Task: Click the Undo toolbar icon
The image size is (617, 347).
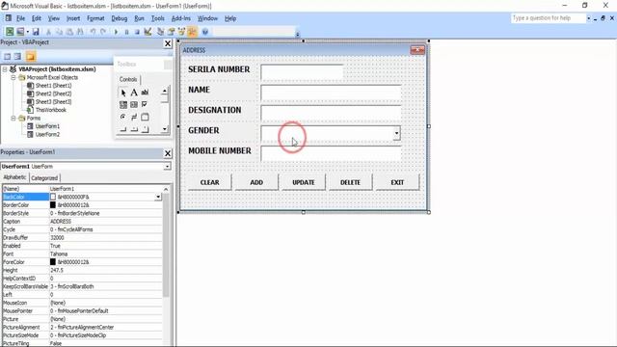Action: click(x=93, y=32)
